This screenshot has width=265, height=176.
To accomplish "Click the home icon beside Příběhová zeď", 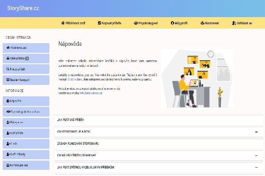I will click(x=62, y=23).
